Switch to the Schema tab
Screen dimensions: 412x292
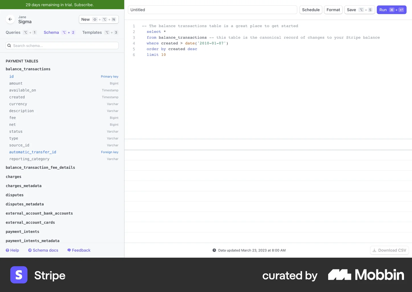tap(60, 32)
